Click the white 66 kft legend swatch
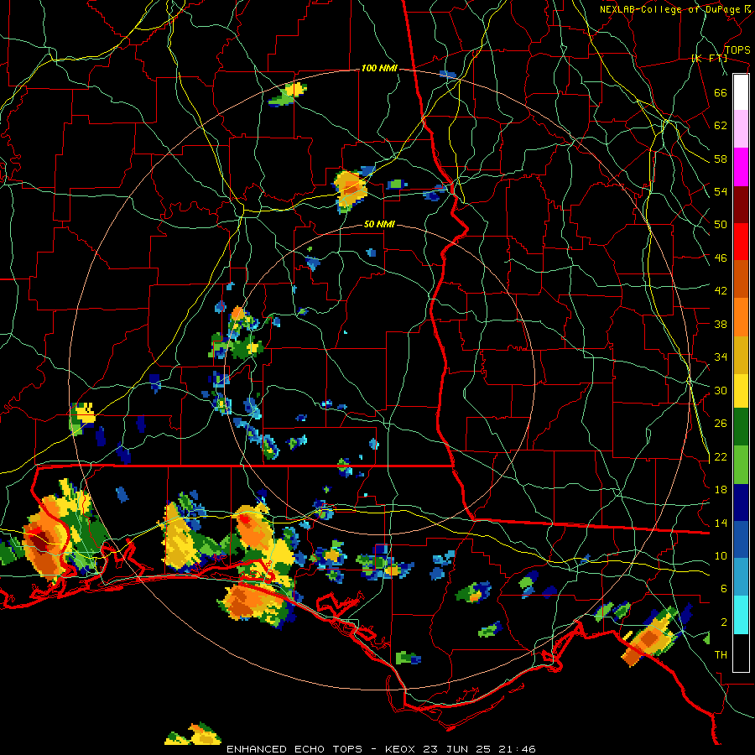The width and height of the screenshot is (755, 755). point(741,92)
